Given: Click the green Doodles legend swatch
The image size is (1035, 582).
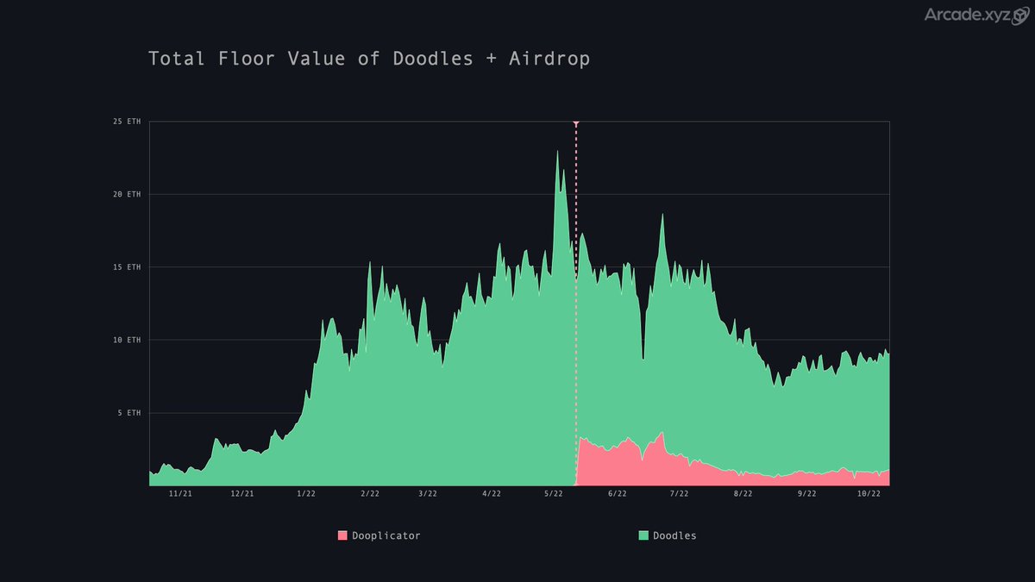Looking at the screenshot, I should tap(642, 535).
